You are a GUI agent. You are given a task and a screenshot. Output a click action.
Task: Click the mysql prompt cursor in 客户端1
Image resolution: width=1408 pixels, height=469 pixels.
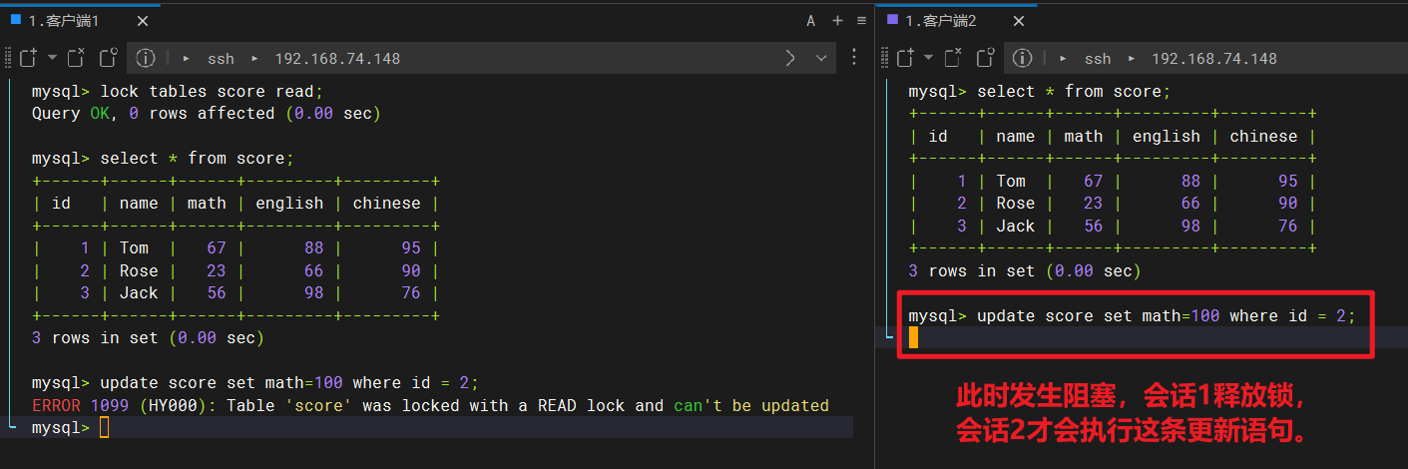[105, 428]
